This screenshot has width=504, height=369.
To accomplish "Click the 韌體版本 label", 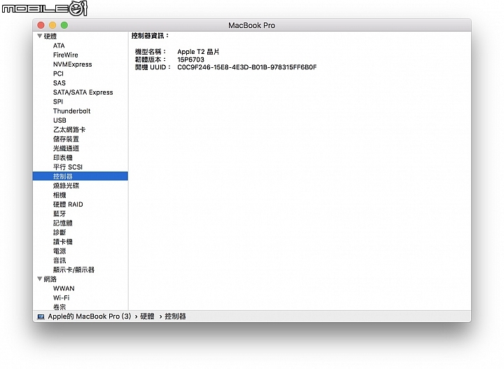I will tap(150, 60).
